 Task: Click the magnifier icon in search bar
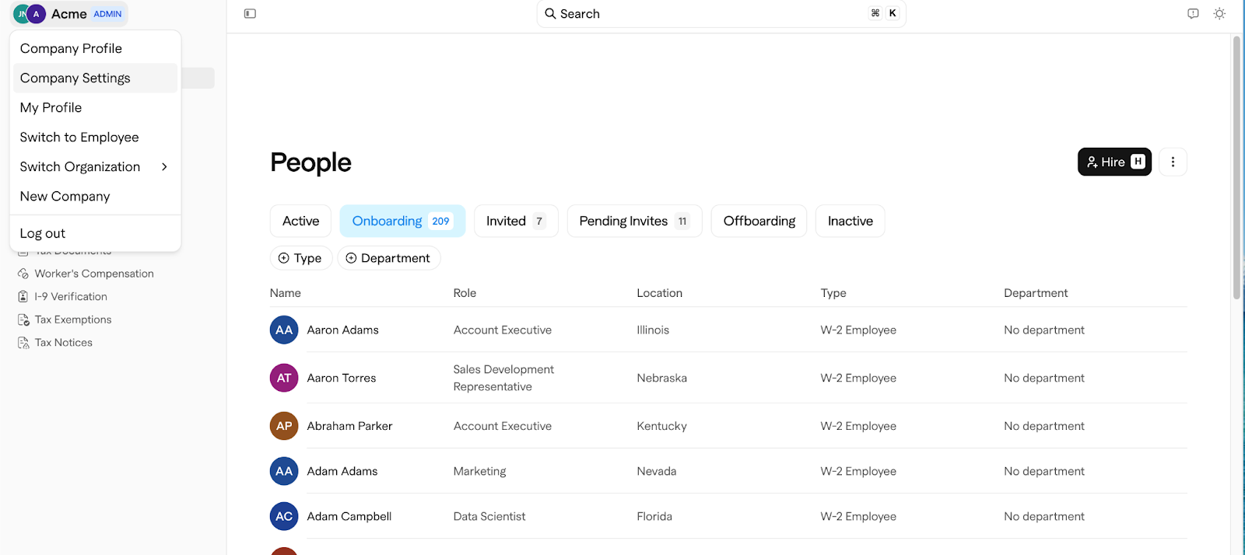point(550,13)
